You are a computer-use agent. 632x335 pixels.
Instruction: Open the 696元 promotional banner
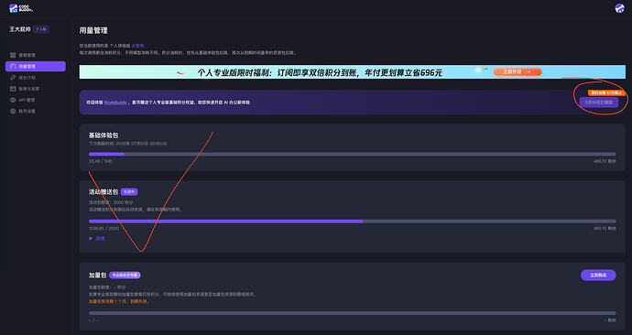(353, 72)
